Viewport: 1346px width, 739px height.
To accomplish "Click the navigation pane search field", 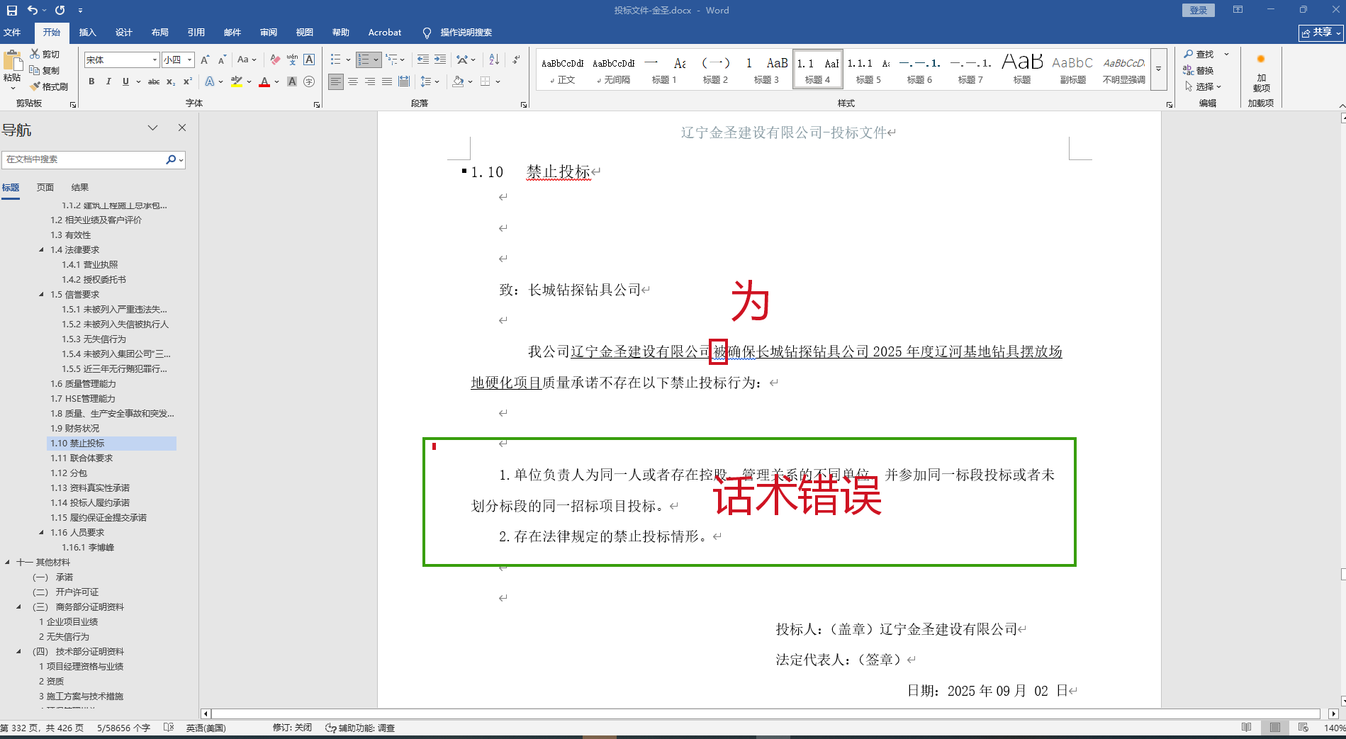I will 84,159.
